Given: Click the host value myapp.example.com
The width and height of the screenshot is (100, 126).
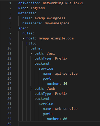Looking at the screenshot, I should click(56, 38).
